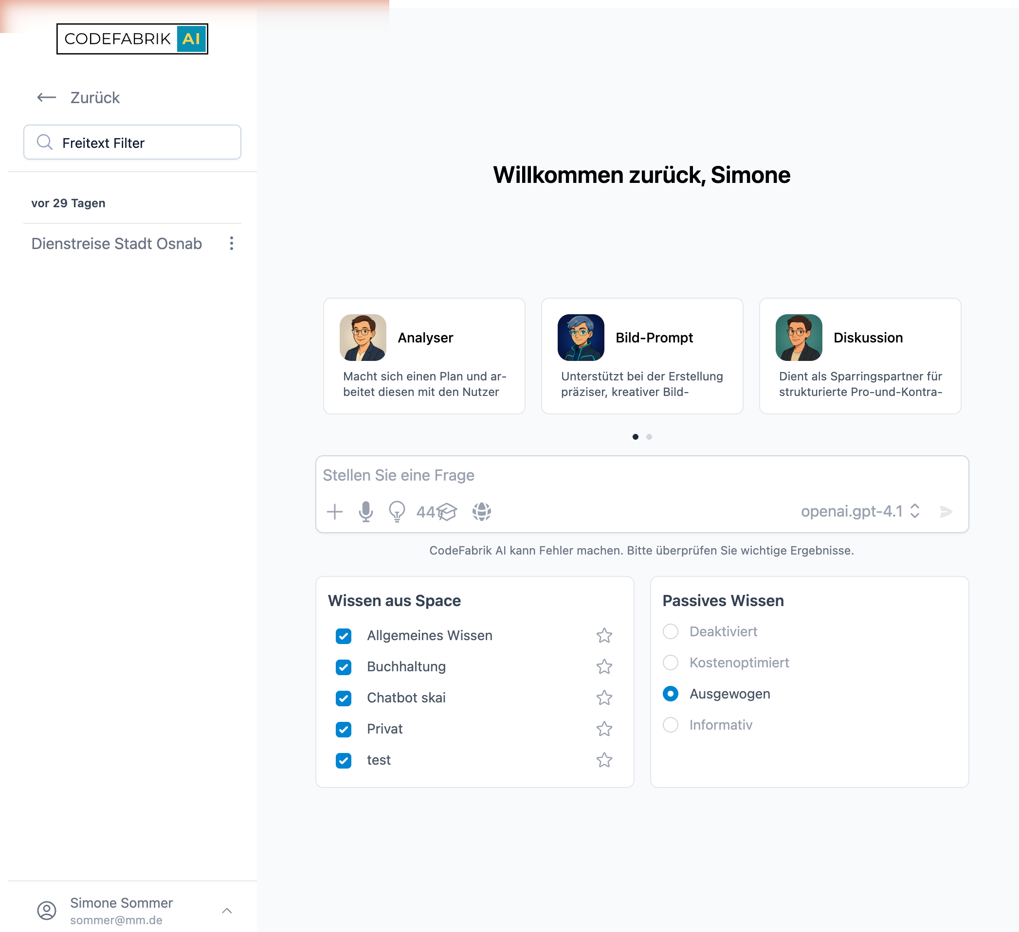Screen dimensions: 1019x932
Task: Favorite test space with star icon
Action: (604, 760)
